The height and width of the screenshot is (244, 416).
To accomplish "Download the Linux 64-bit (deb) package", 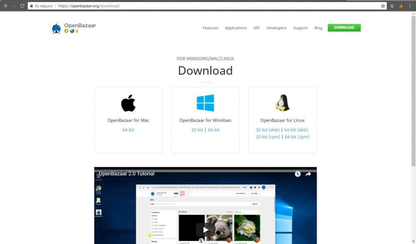I will coord(296,130).
